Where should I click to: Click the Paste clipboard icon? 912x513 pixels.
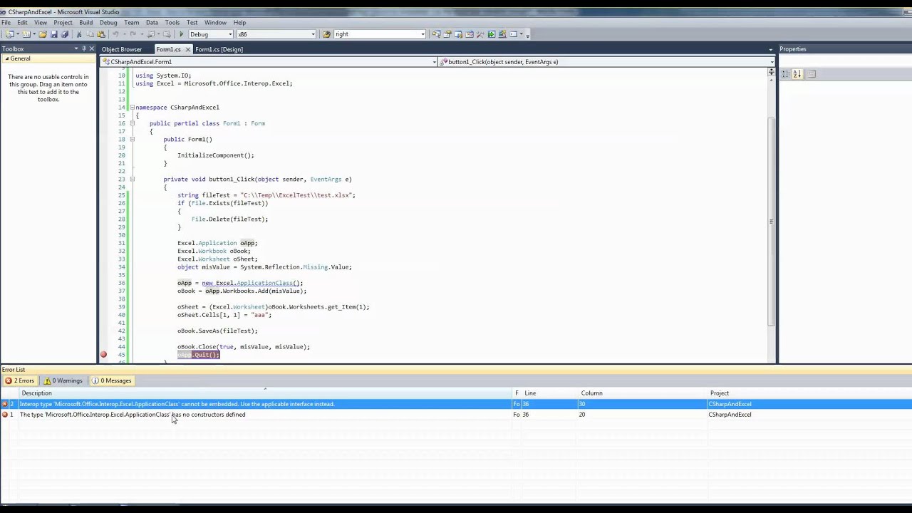pyautogui.click(x=100, y=34)
